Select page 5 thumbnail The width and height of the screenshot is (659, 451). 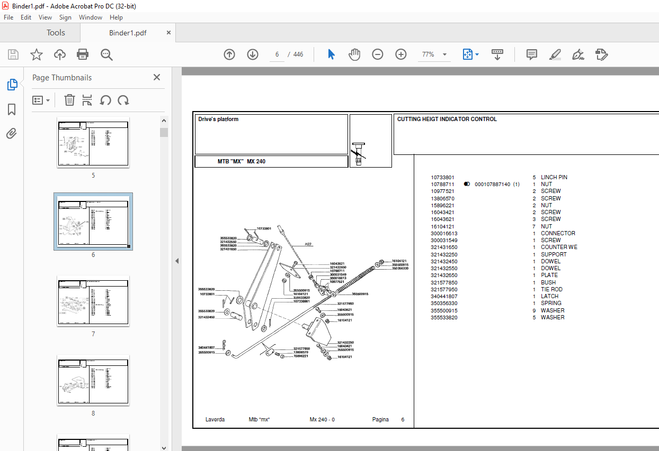click(93, 142)
